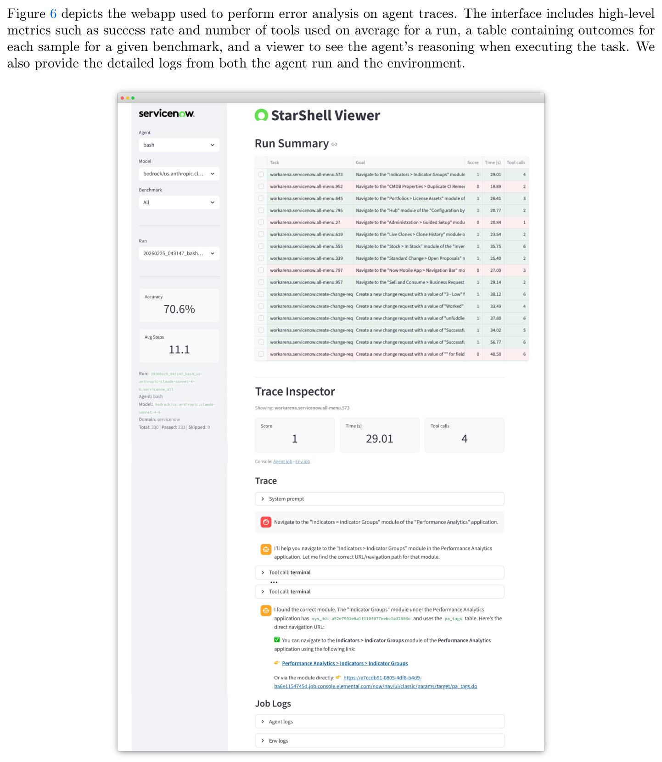Screen dimensions: 662x762
Task: Click the ServiceNow logo in sidebar
Action: pos(167,113)
